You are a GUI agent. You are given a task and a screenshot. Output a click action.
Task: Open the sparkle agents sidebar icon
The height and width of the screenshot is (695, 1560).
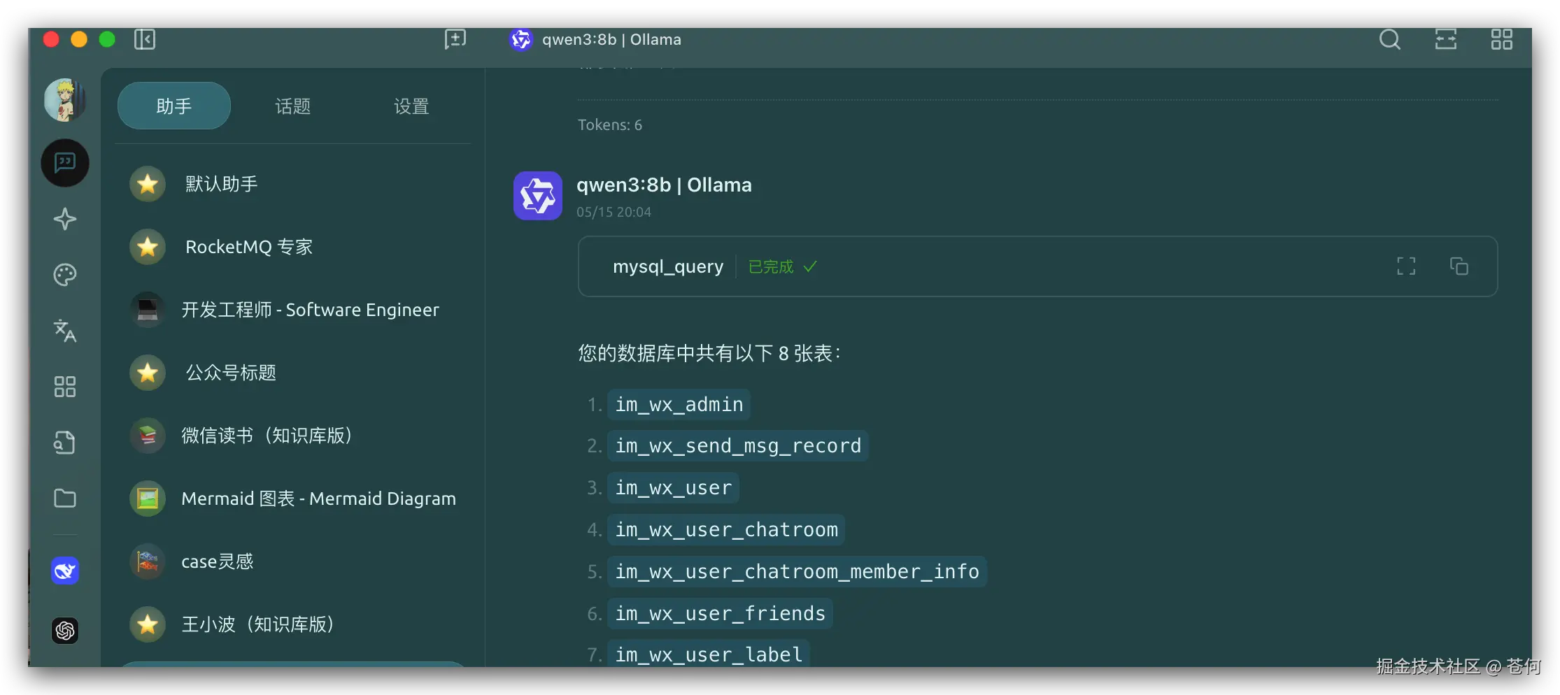[65, 219]
